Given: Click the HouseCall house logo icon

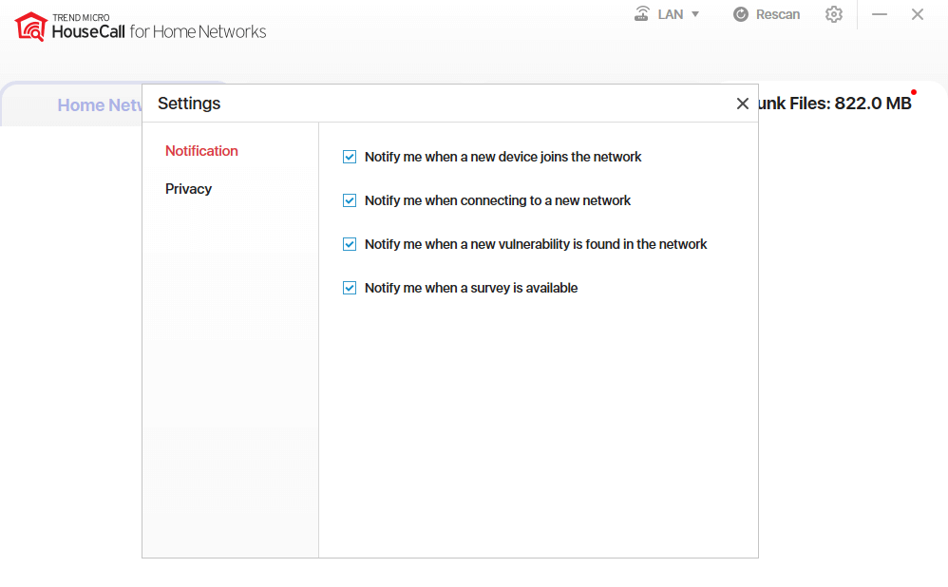Looking at the screenshot, I should click(31, 27).
